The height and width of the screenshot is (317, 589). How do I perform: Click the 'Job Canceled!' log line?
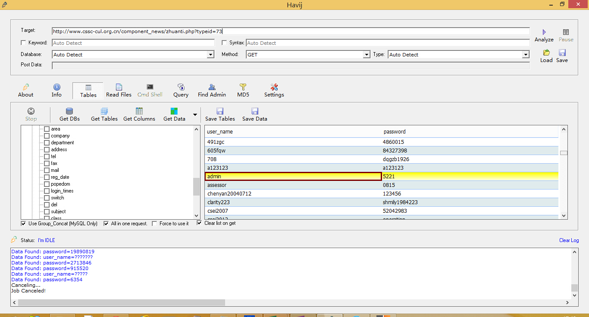pos(28,291)
